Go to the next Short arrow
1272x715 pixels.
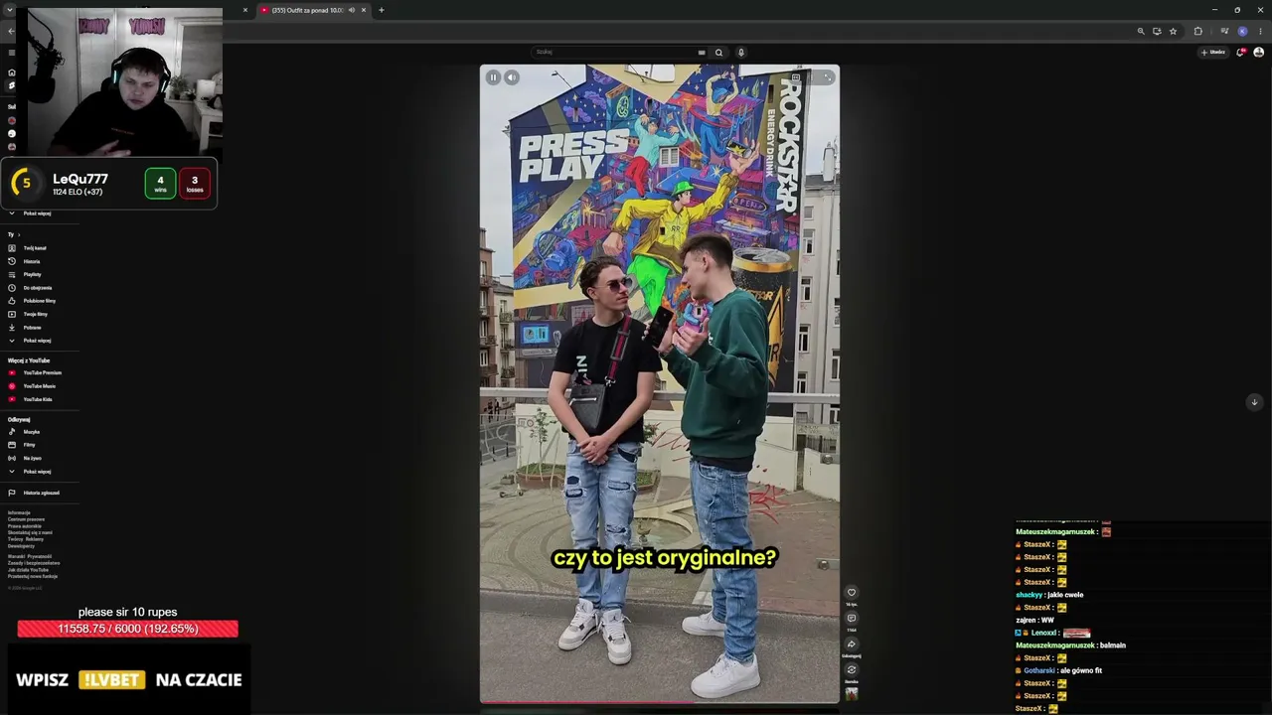click(1254, 402)
